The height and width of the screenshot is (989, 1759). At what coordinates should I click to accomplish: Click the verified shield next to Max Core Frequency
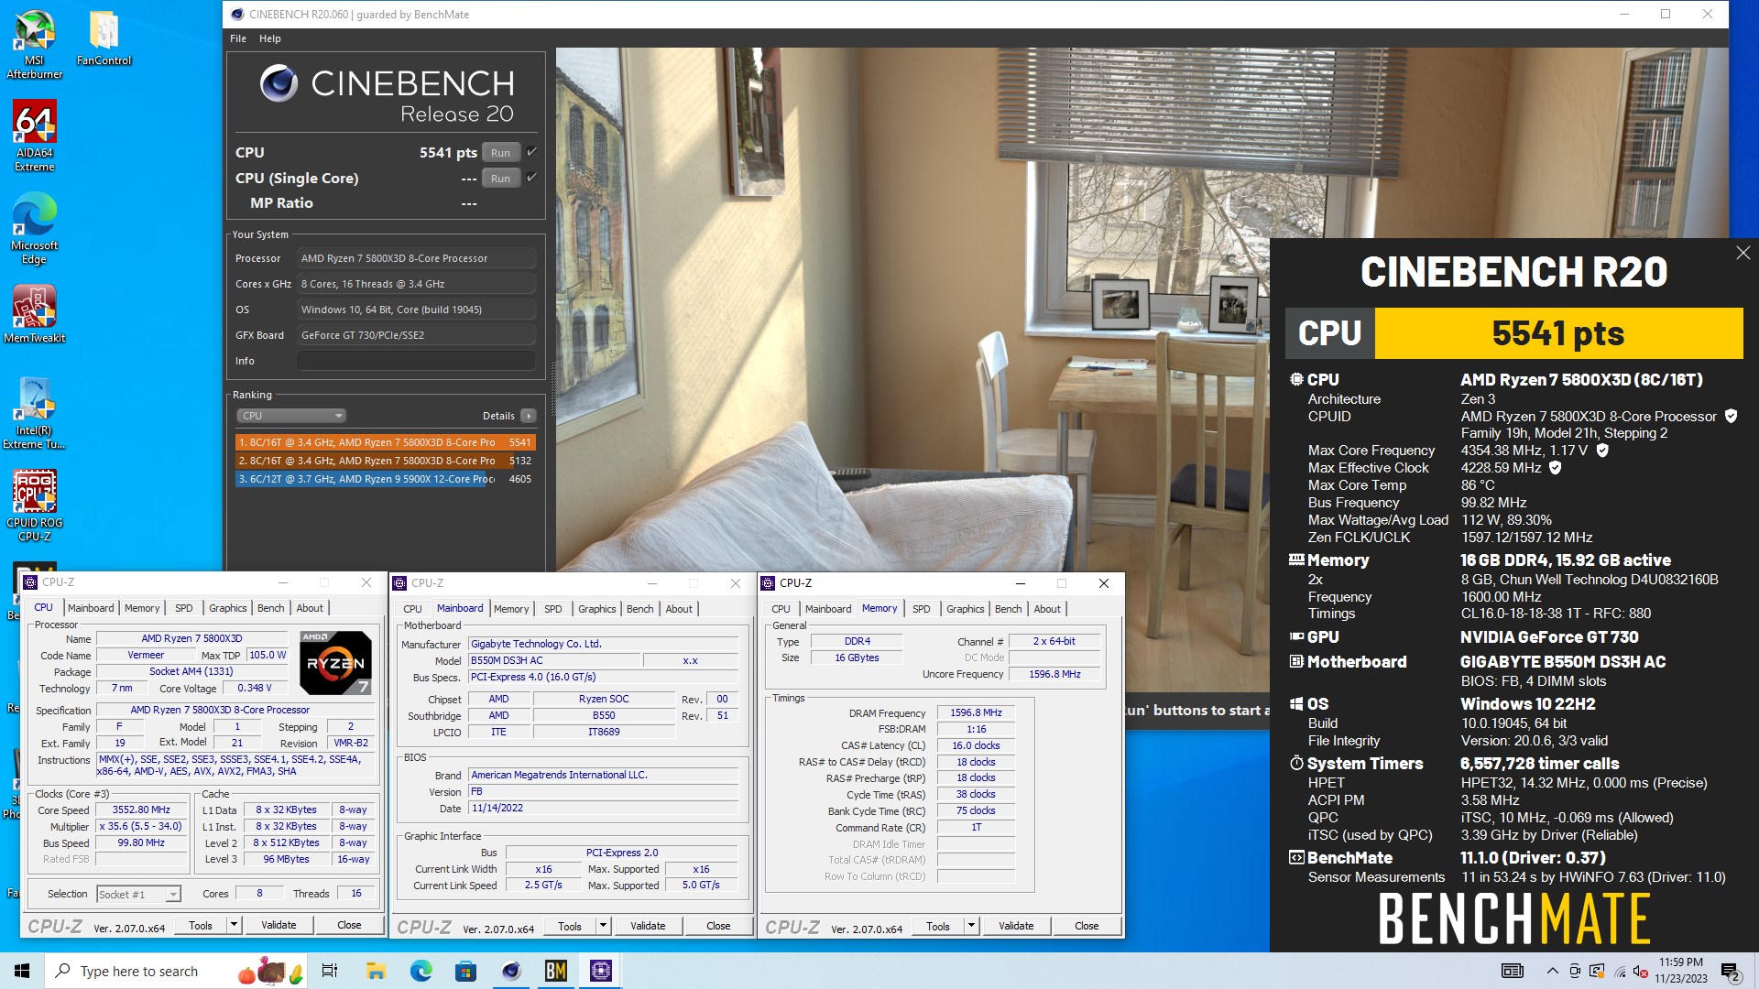click(x=1602, y=451)
